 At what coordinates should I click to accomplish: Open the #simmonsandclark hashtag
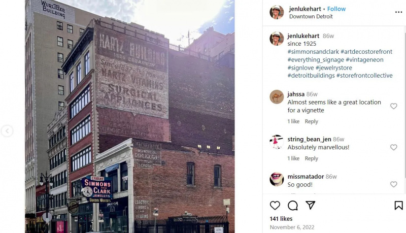(313, 51)
